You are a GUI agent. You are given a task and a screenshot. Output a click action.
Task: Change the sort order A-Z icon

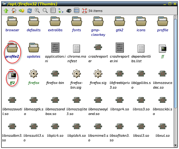pos(61,11)
